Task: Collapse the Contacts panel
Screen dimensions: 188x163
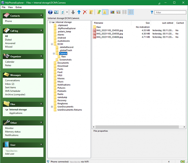Action: 41,15
